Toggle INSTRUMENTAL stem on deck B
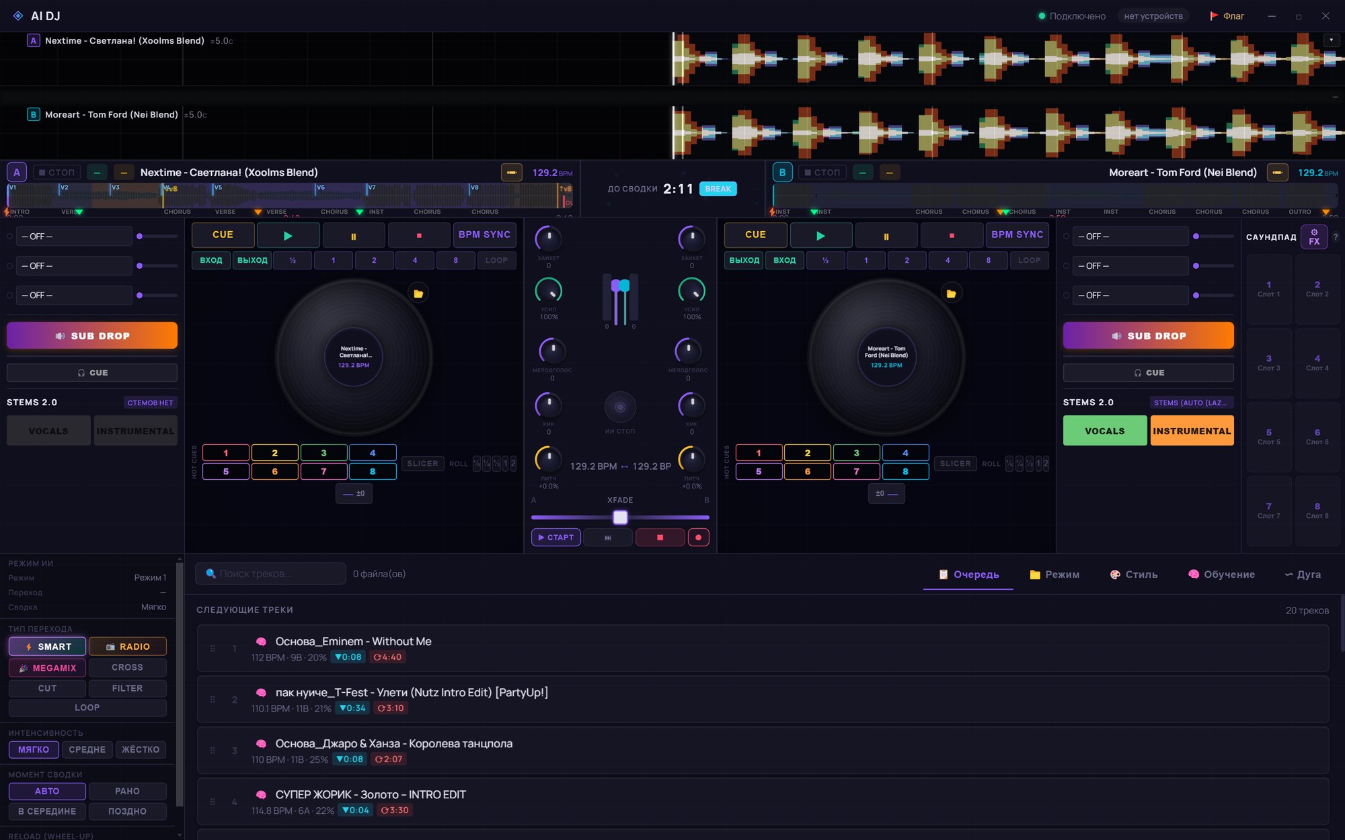Viewport: 1345px width, 840px height. pos(1192,431)
